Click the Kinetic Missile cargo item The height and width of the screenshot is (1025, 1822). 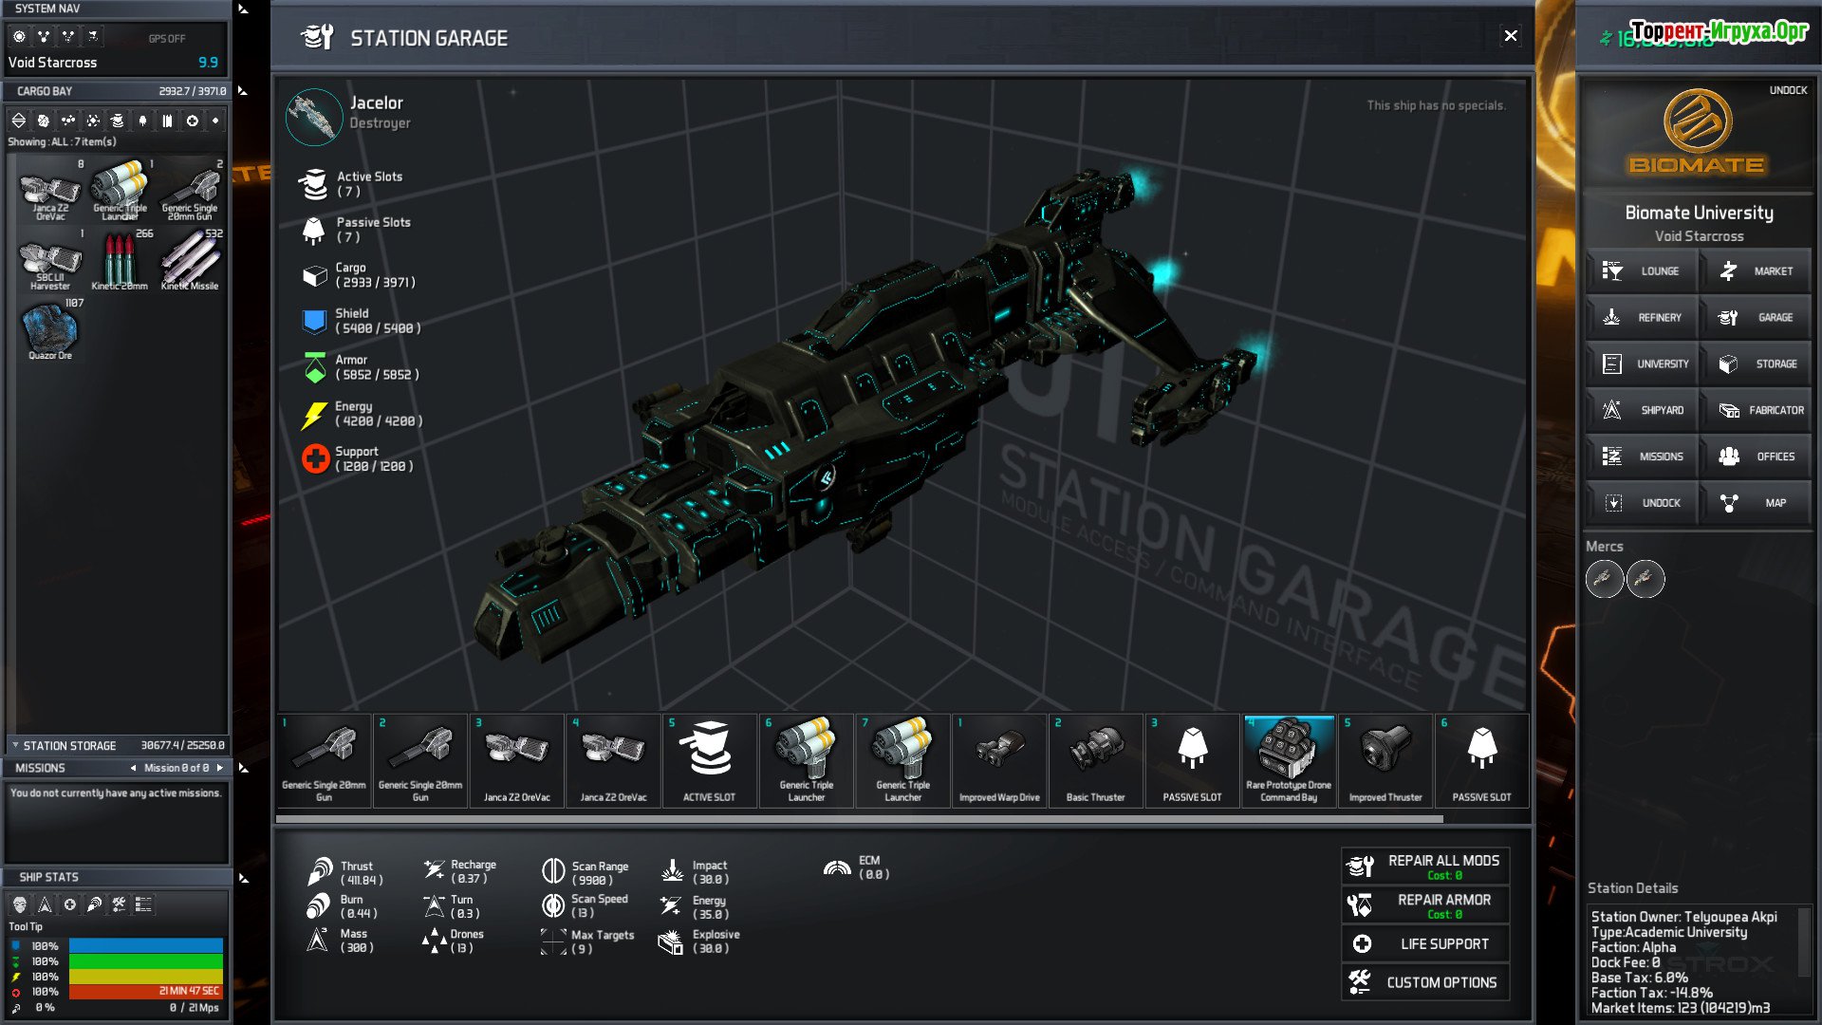pos(190,261)
